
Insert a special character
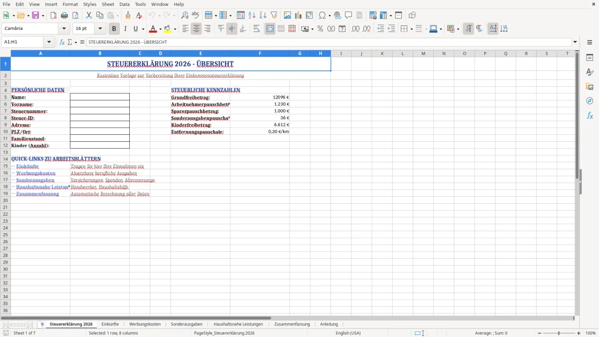click(x=322, y=15)
